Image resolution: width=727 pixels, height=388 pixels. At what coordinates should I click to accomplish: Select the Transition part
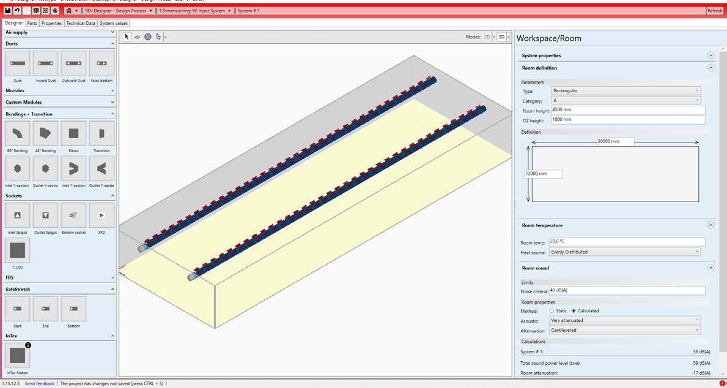101,133
